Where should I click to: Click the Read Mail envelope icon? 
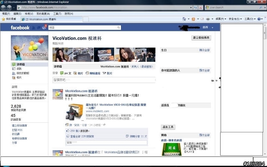[x=202, y=19]
